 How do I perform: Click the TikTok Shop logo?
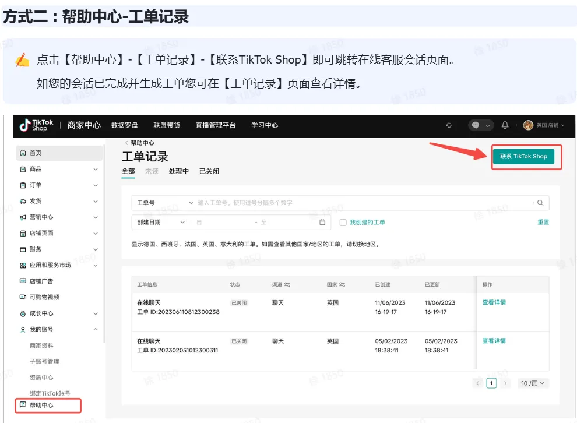(x=36, y=125)
